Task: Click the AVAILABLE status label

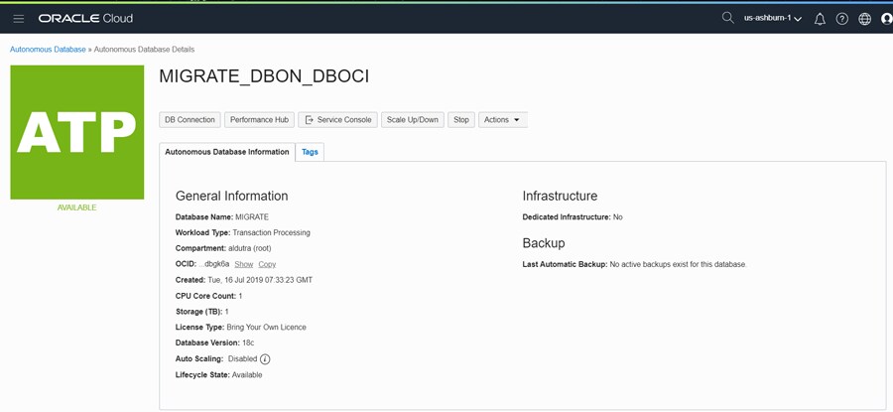Action: [x=76, y=207]
